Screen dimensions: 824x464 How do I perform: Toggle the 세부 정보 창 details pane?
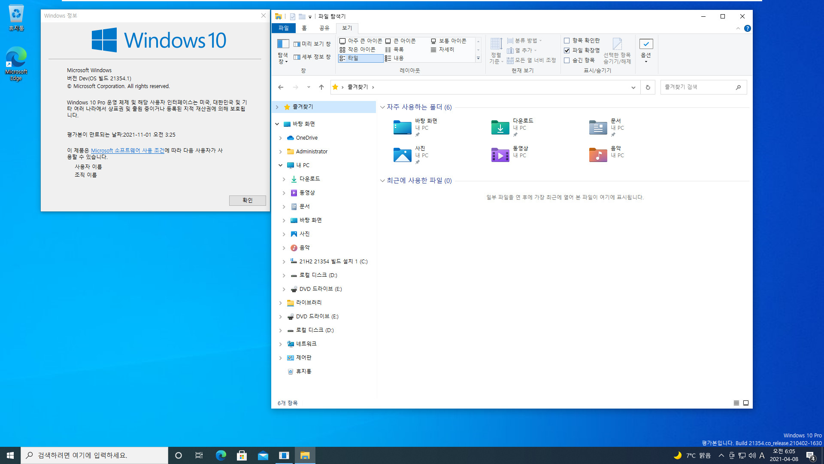(312, 57)
